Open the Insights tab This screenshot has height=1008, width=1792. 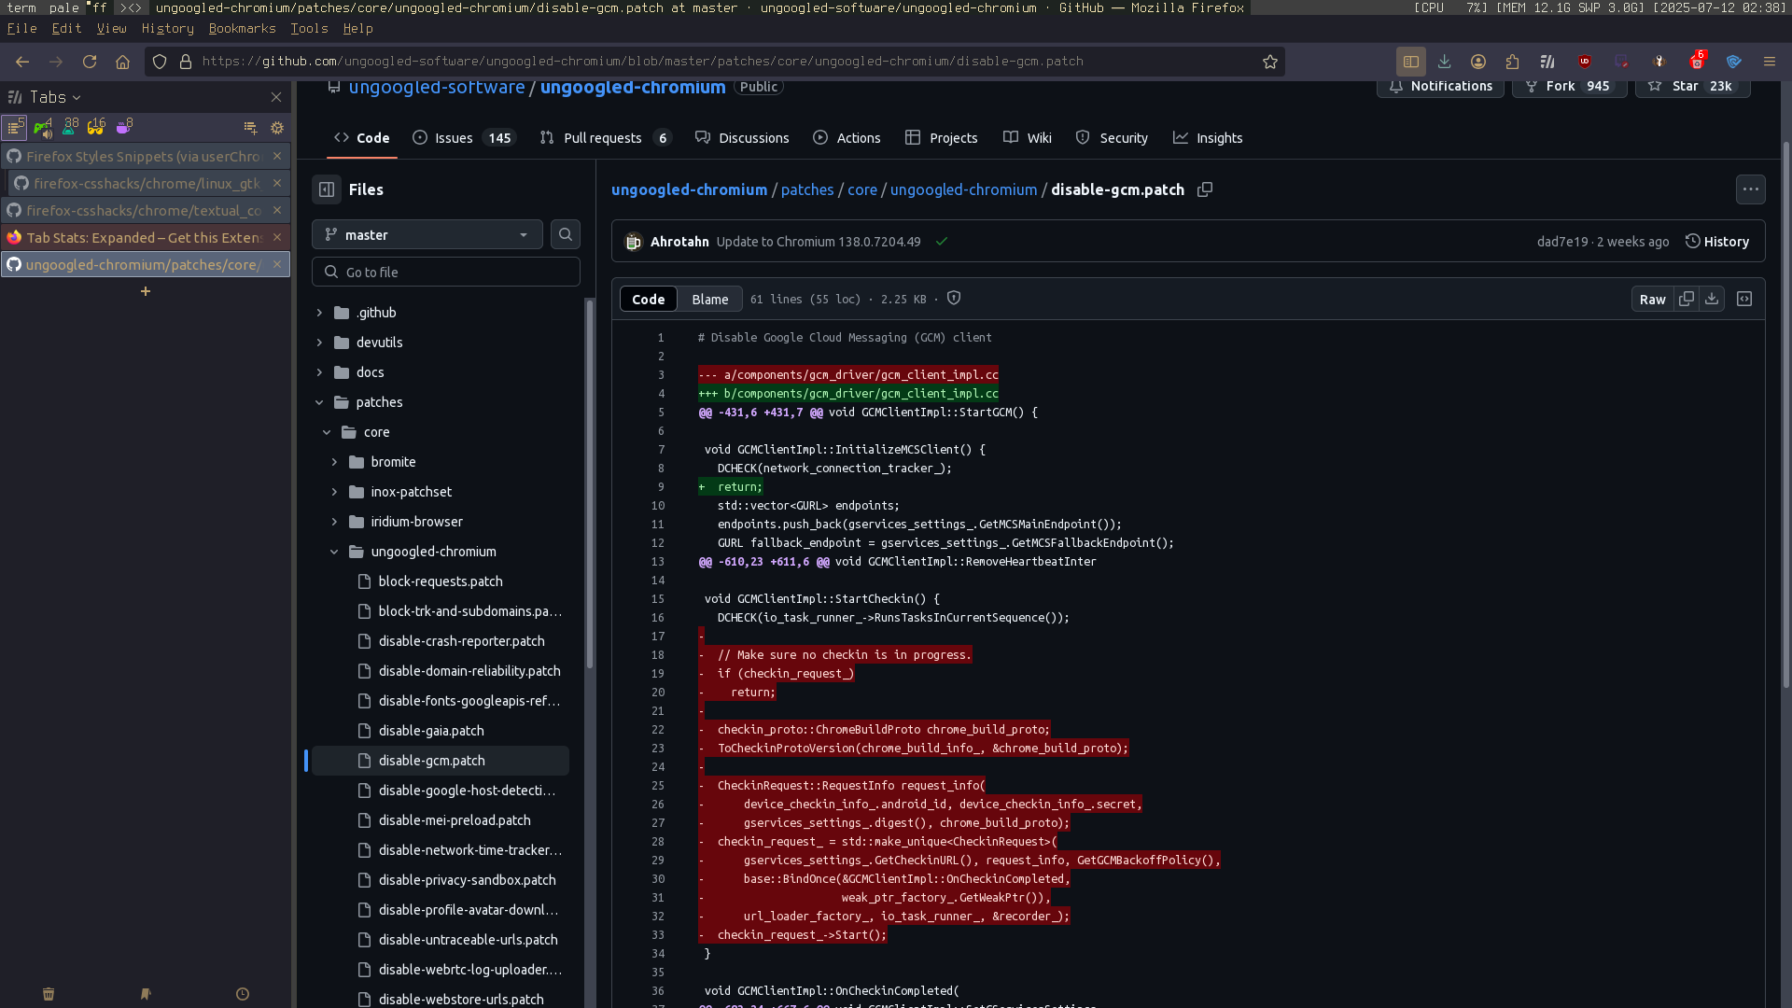point(1208,138)
